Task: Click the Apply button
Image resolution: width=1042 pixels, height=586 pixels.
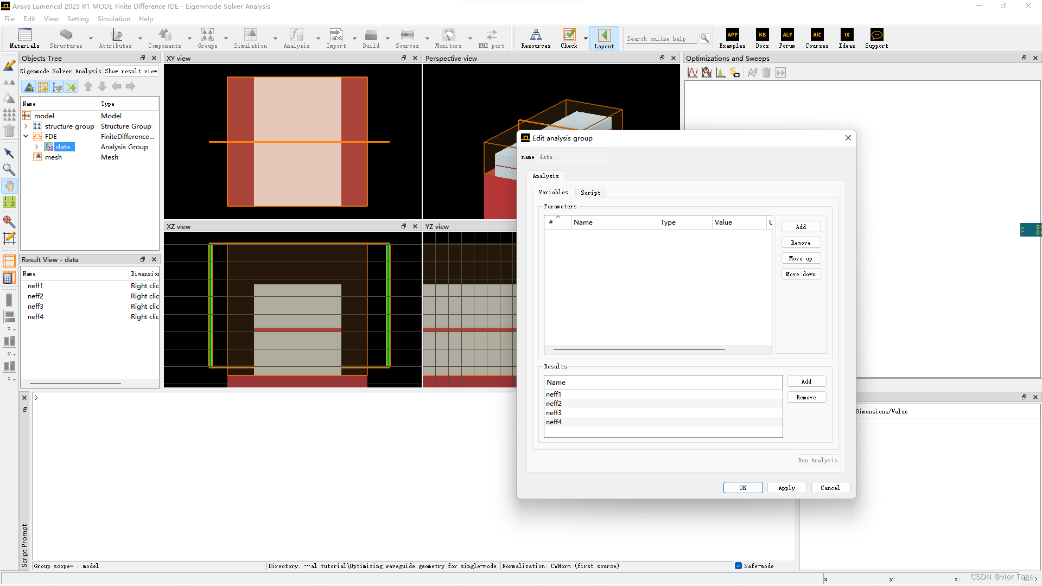Action: coord(786,488)
